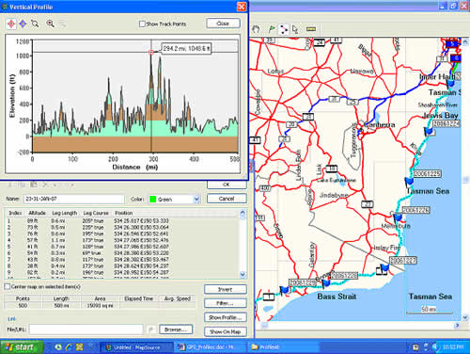Click the Bass Strait label on the map
Viewport: 470px width, 354px height.
337,297
